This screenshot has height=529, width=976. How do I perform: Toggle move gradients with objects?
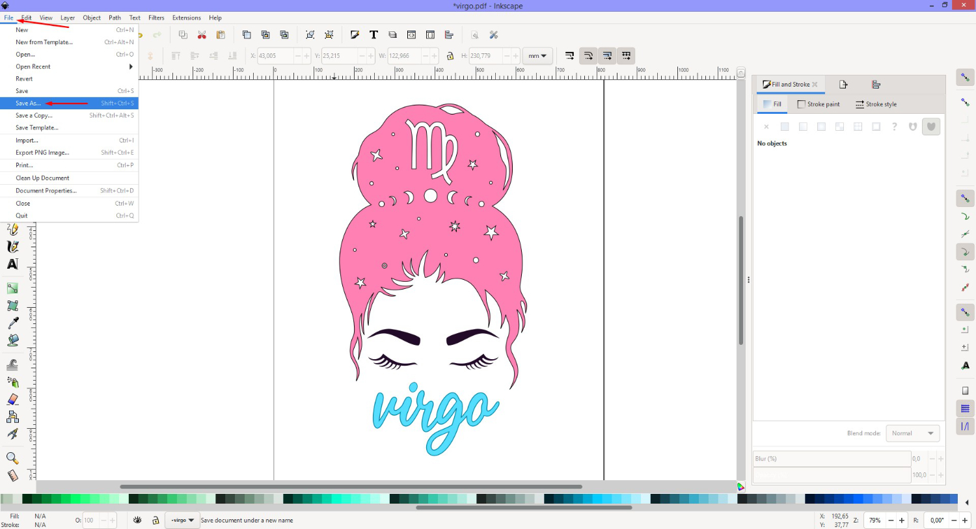[607, 56]
